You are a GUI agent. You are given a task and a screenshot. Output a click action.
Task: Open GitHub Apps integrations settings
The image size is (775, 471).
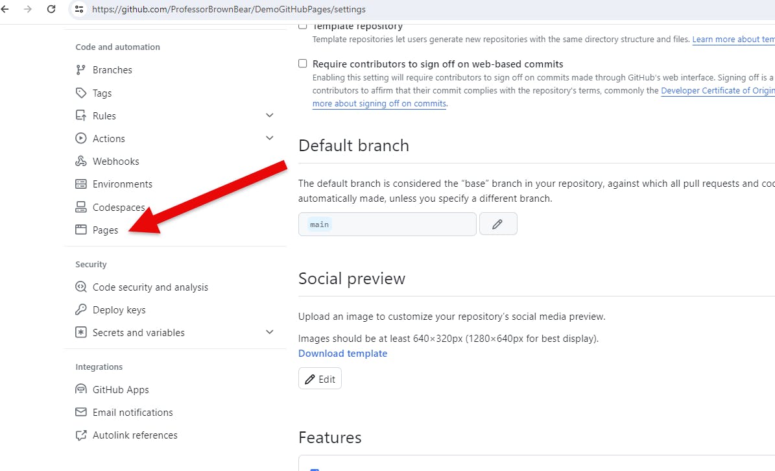tap(122, 389)
